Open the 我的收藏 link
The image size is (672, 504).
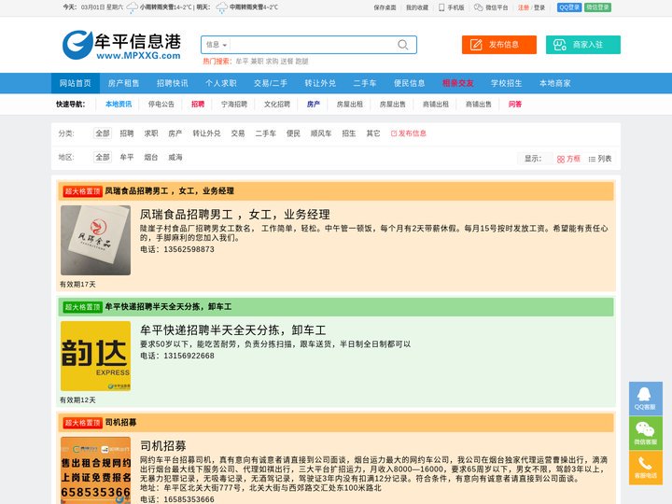point(417,7)
